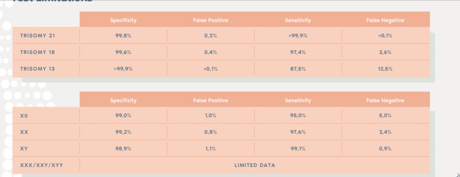Click the TRISOMY 13 row label
Image resolution: width=460 pixels, height=177 pixels.
pyautogui.click(x=37, y=69)
